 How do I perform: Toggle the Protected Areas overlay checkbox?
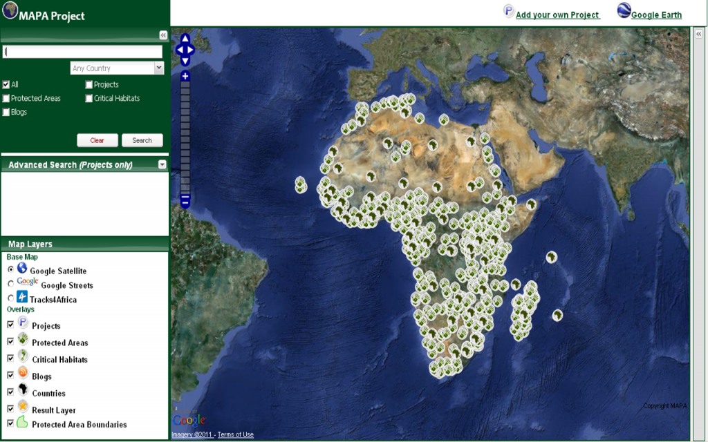[x=10, y=341]
